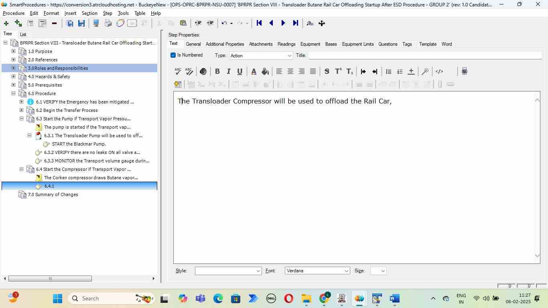
Task: Go to first step navigation icon
Action: 259,23
